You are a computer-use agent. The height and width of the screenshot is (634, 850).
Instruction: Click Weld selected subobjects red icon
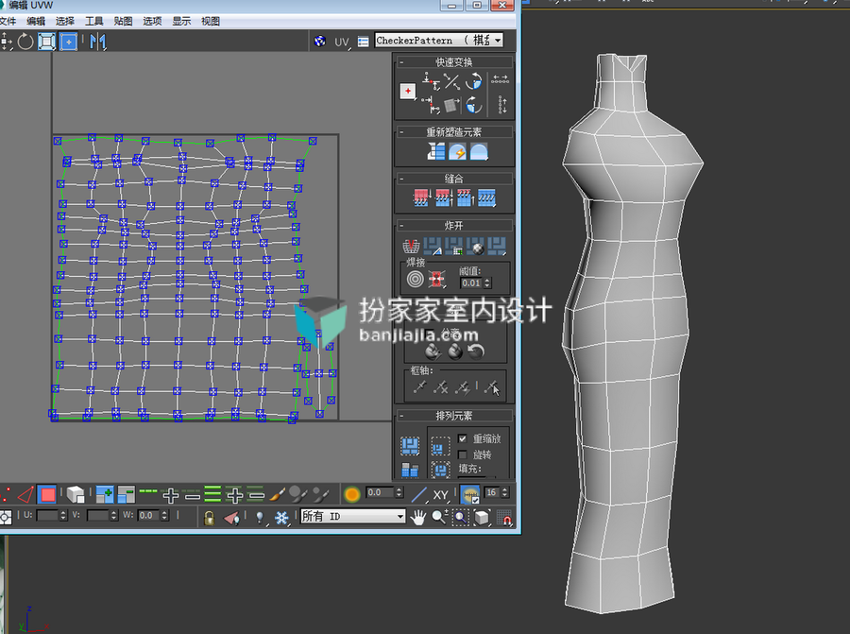coord(437,280)
